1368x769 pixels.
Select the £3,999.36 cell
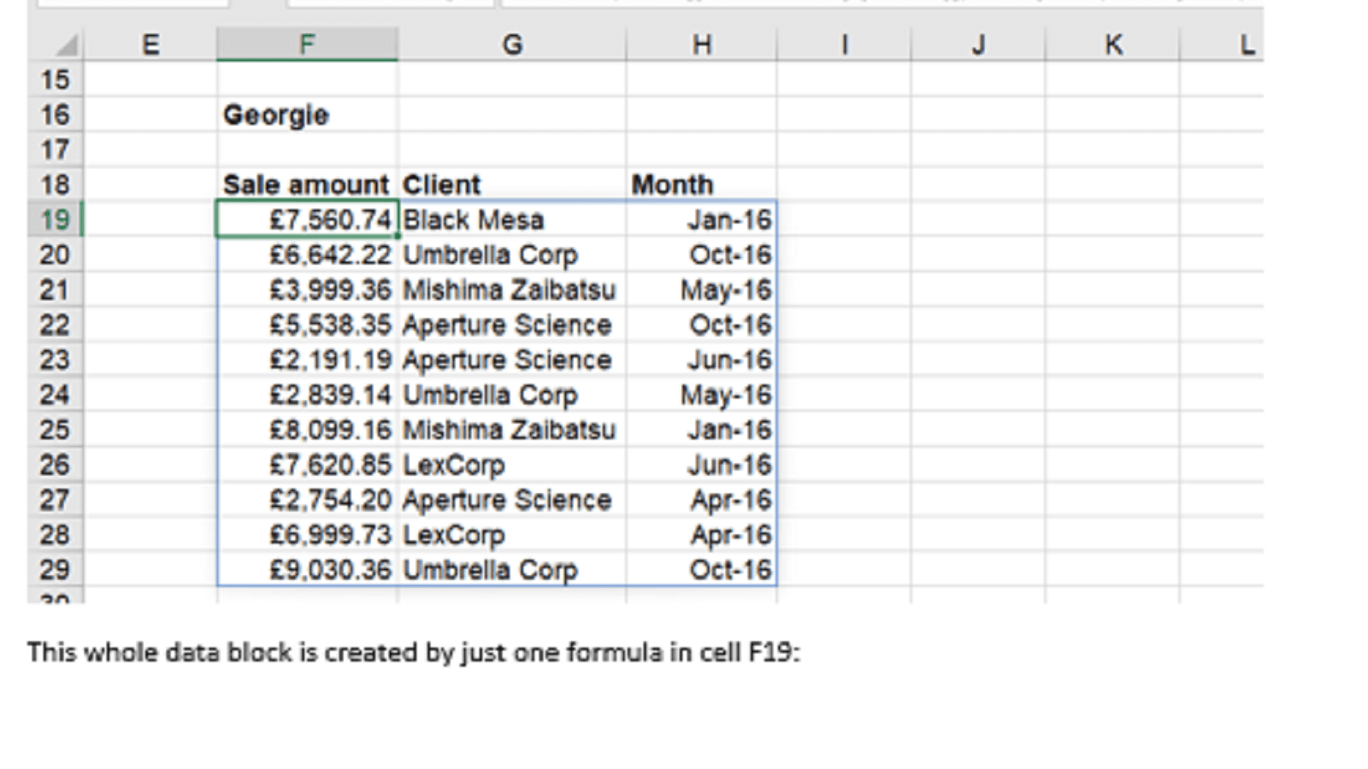pos(329,290)
